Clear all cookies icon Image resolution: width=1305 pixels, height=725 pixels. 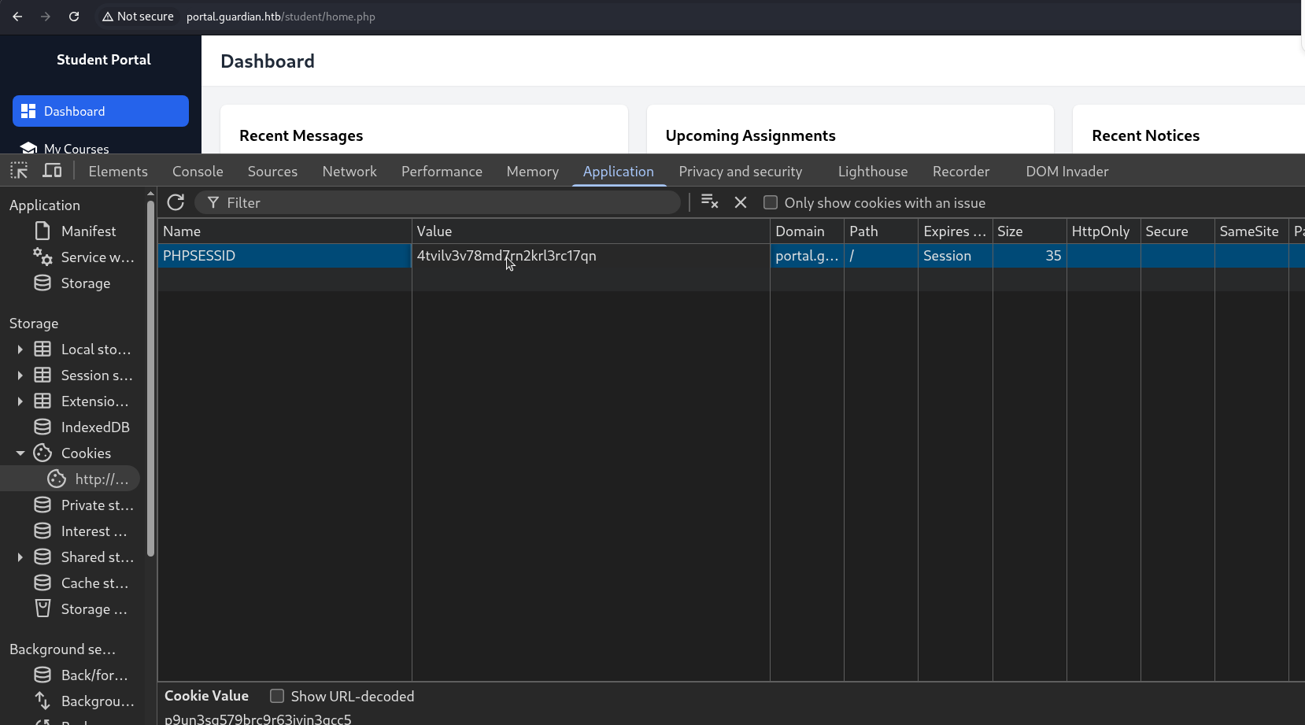pyautogui.click(x=709, y=202)
